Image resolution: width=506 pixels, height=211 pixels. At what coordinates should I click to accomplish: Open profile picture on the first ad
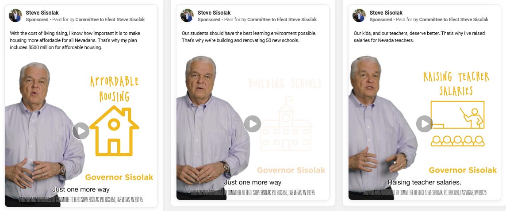(15, 15)
